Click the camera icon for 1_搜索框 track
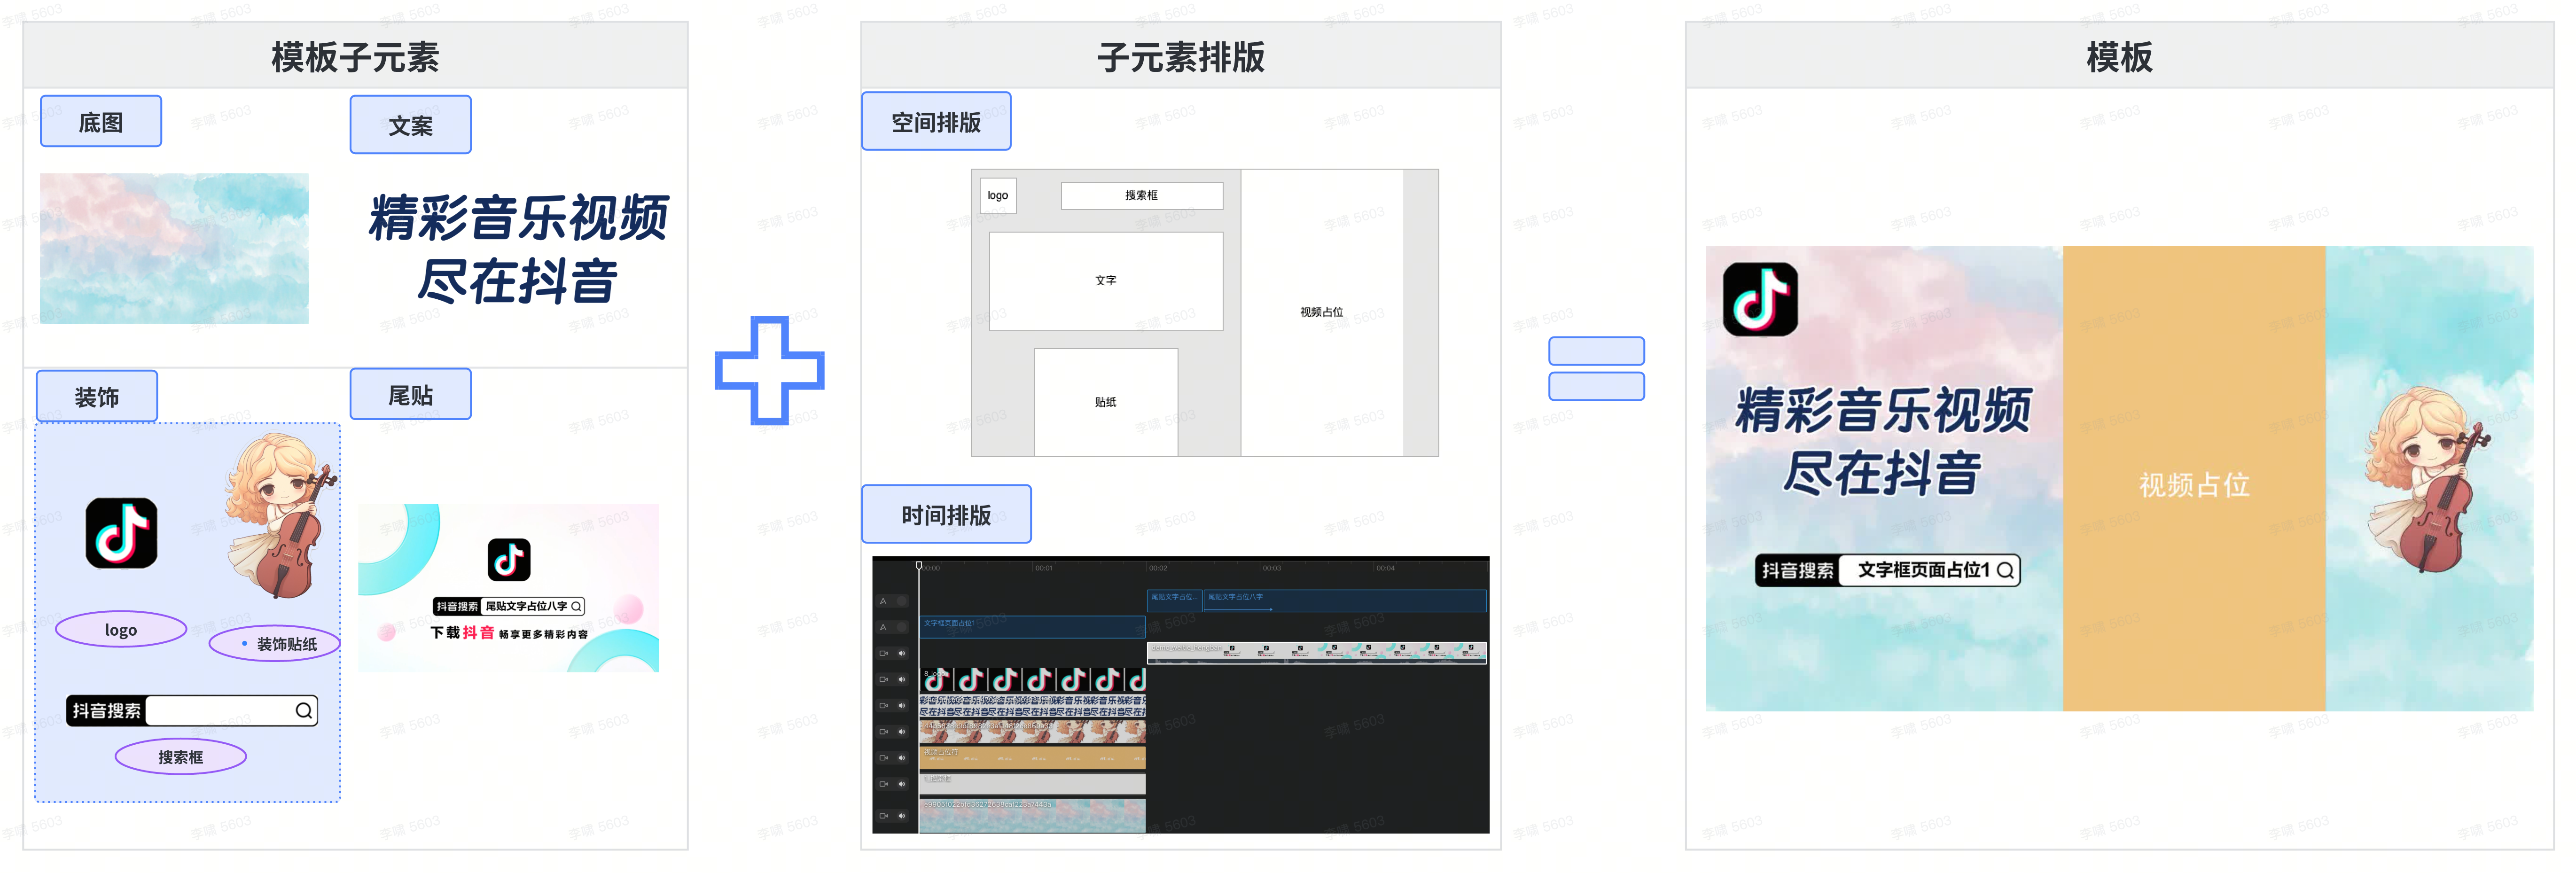Viewport: 2576px width, 873px height. pos(883,784)
